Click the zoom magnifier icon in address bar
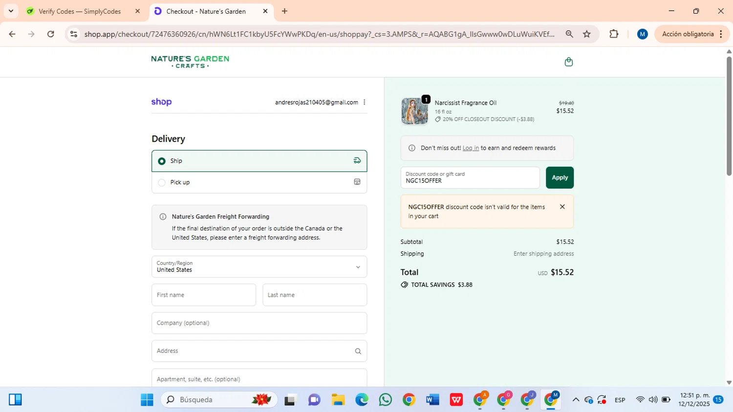The image size is (733, 412). pos(569,34)
